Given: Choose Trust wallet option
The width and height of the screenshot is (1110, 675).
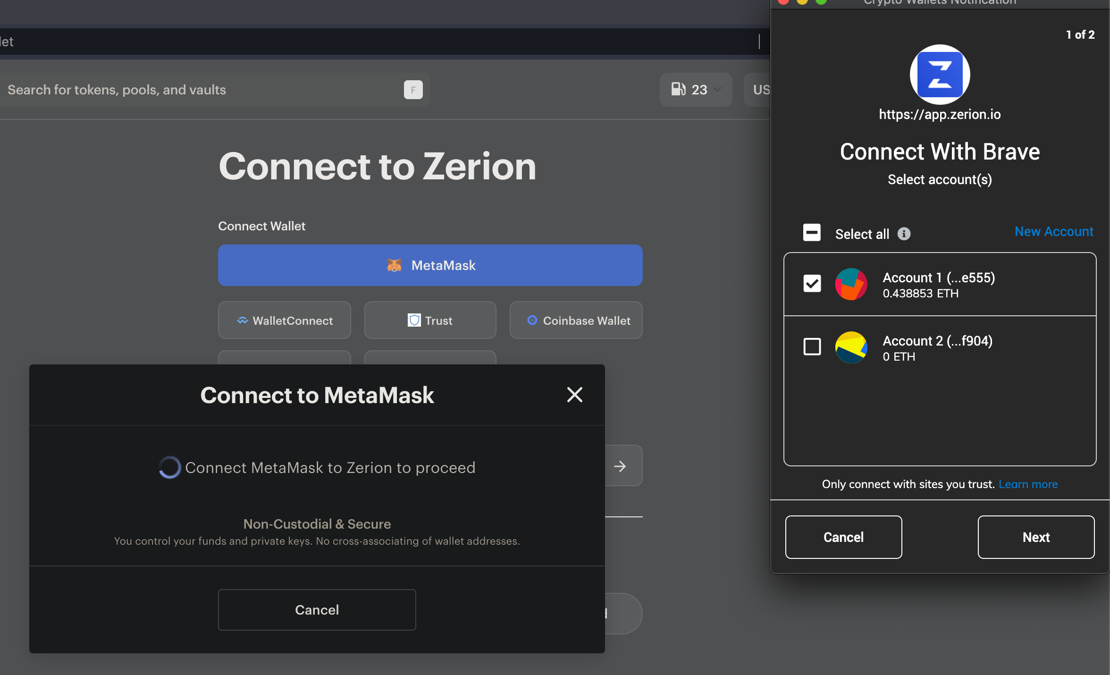Looking at the screenshot, I should pos(430,321).
